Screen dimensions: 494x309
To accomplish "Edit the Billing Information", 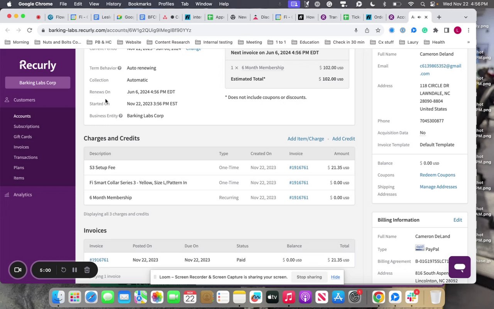I will coord(457,220).
